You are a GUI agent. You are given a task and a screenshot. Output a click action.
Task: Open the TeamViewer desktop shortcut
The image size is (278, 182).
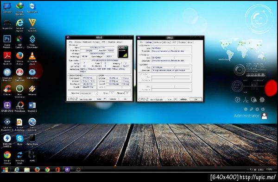click(x=32, y=8)
